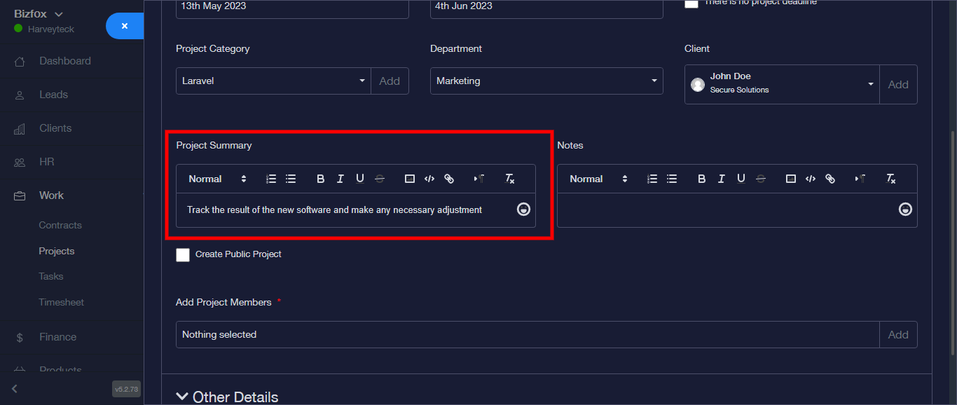Screen dimensions: 957x405
Task: Expand the Other Details section
Action: 228,397
